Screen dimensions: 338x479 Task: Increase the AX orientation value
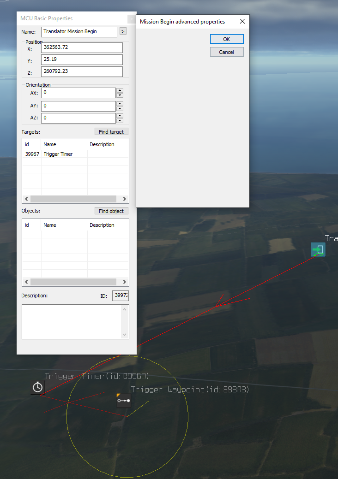(x=120, y=90)
